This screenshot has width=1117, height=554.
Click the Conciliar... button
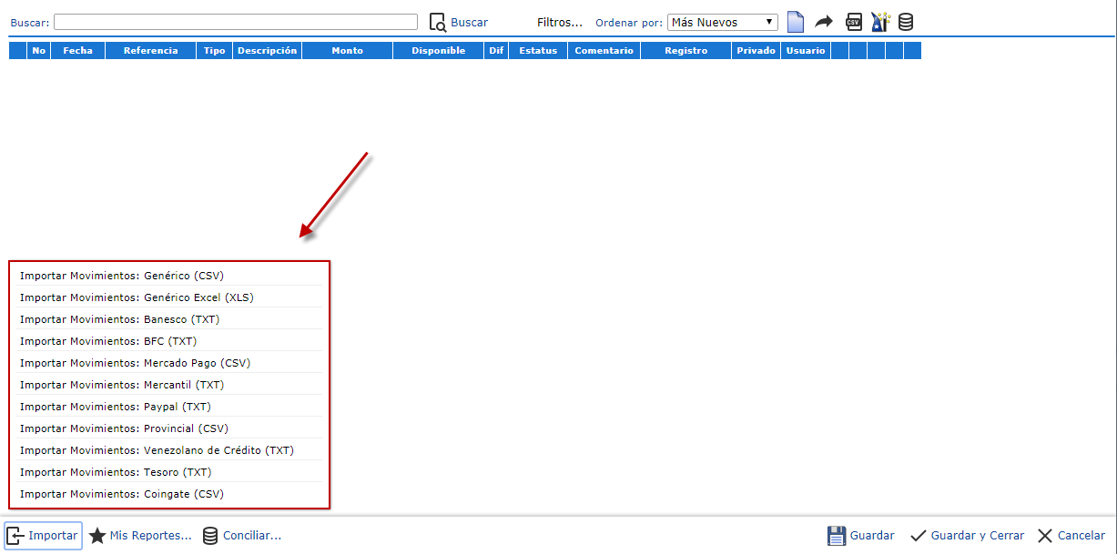[x=241, y=536]
